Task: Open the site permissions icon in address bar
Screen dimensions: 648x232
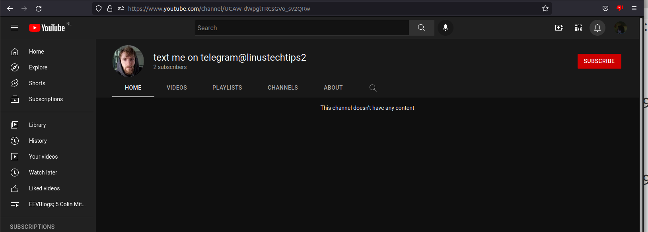Action: point(121,8)
